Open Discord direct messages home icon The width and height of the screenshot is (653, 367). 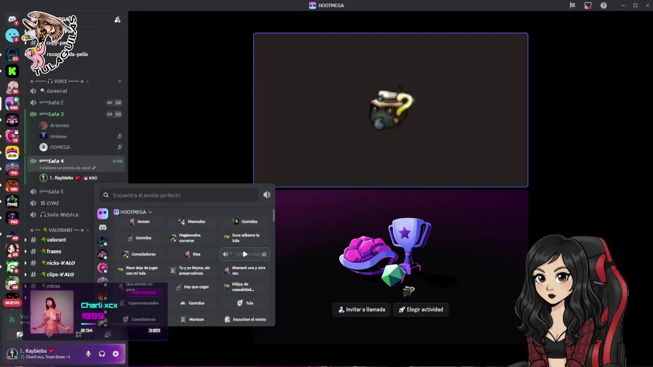click(x=12, y=19)
